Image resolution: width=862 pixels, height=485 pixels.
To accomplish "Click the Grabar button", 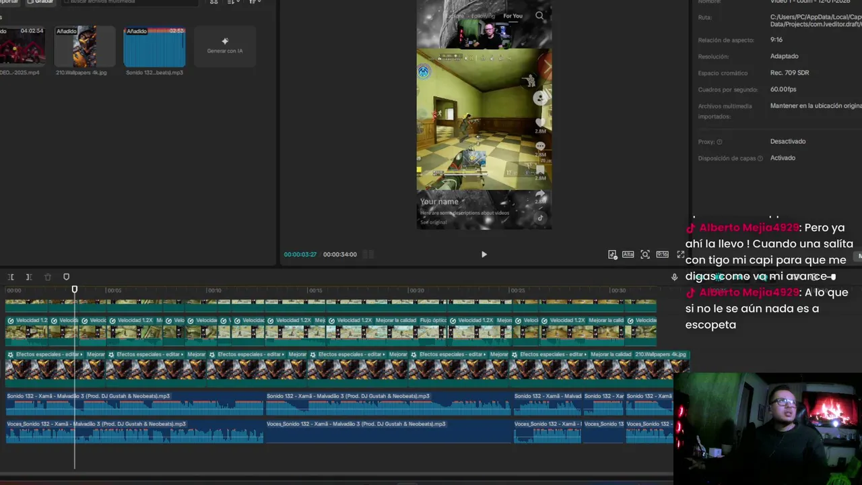I will (x=40, y=2).
